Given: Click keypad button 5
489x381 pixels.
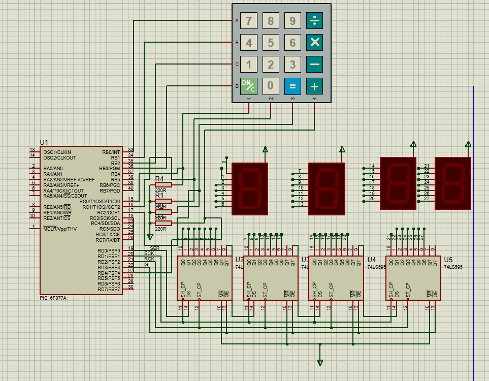Looking at the screenshot, I should (271, 43).
